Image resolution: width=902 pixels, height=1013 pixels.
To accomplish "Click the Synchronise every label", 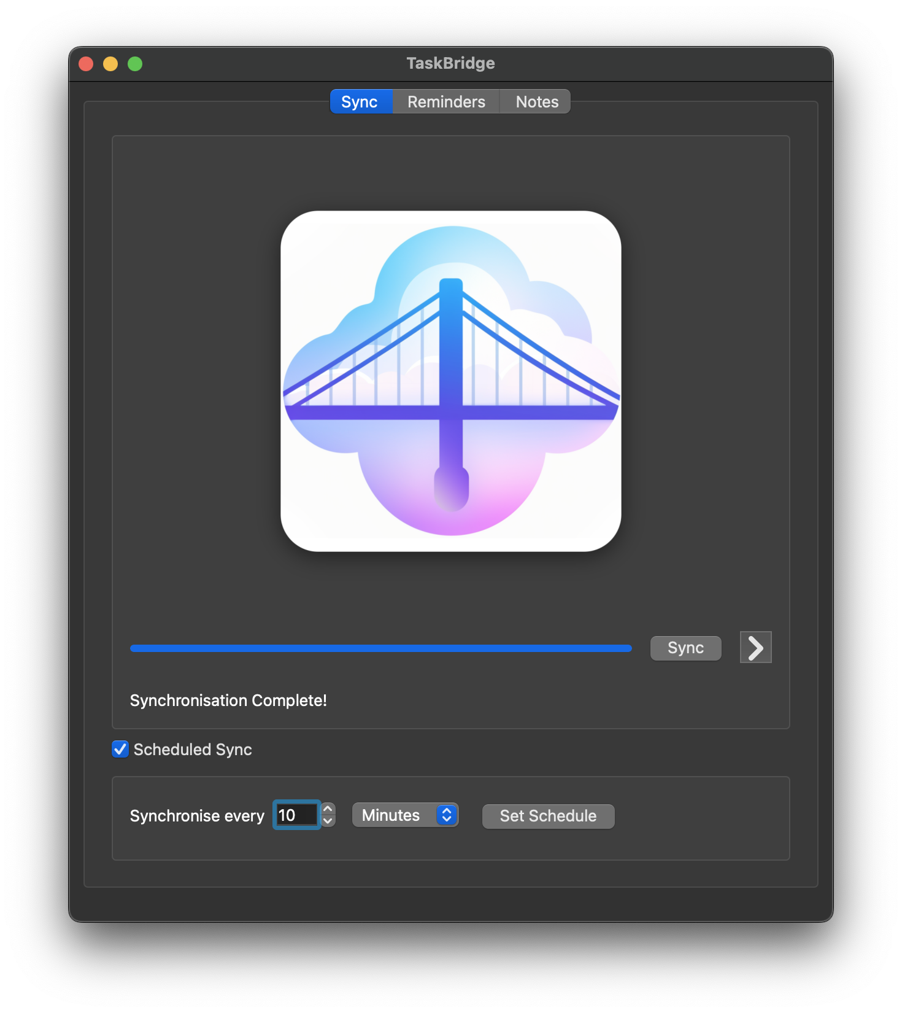I will pyautogui.click(x=197, y=816).
